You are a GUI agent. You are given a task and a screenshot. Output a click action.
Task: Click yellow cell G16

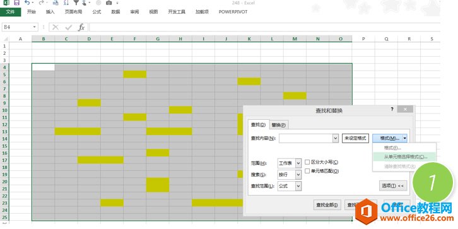(x=158, y=153)
